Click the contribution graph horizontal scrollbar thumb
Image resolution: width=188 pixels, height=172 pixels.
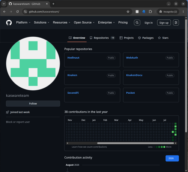(x=135, y=143)
